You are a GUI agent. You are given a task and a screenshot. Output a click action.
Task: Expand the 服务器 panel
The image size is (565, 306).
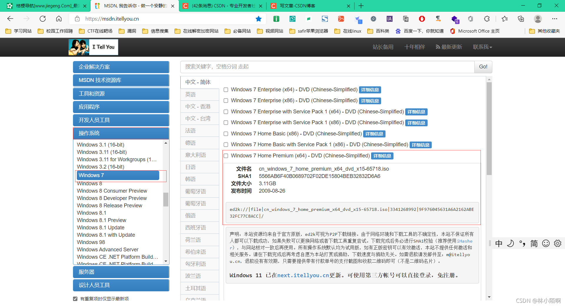(x=121, y=272)
